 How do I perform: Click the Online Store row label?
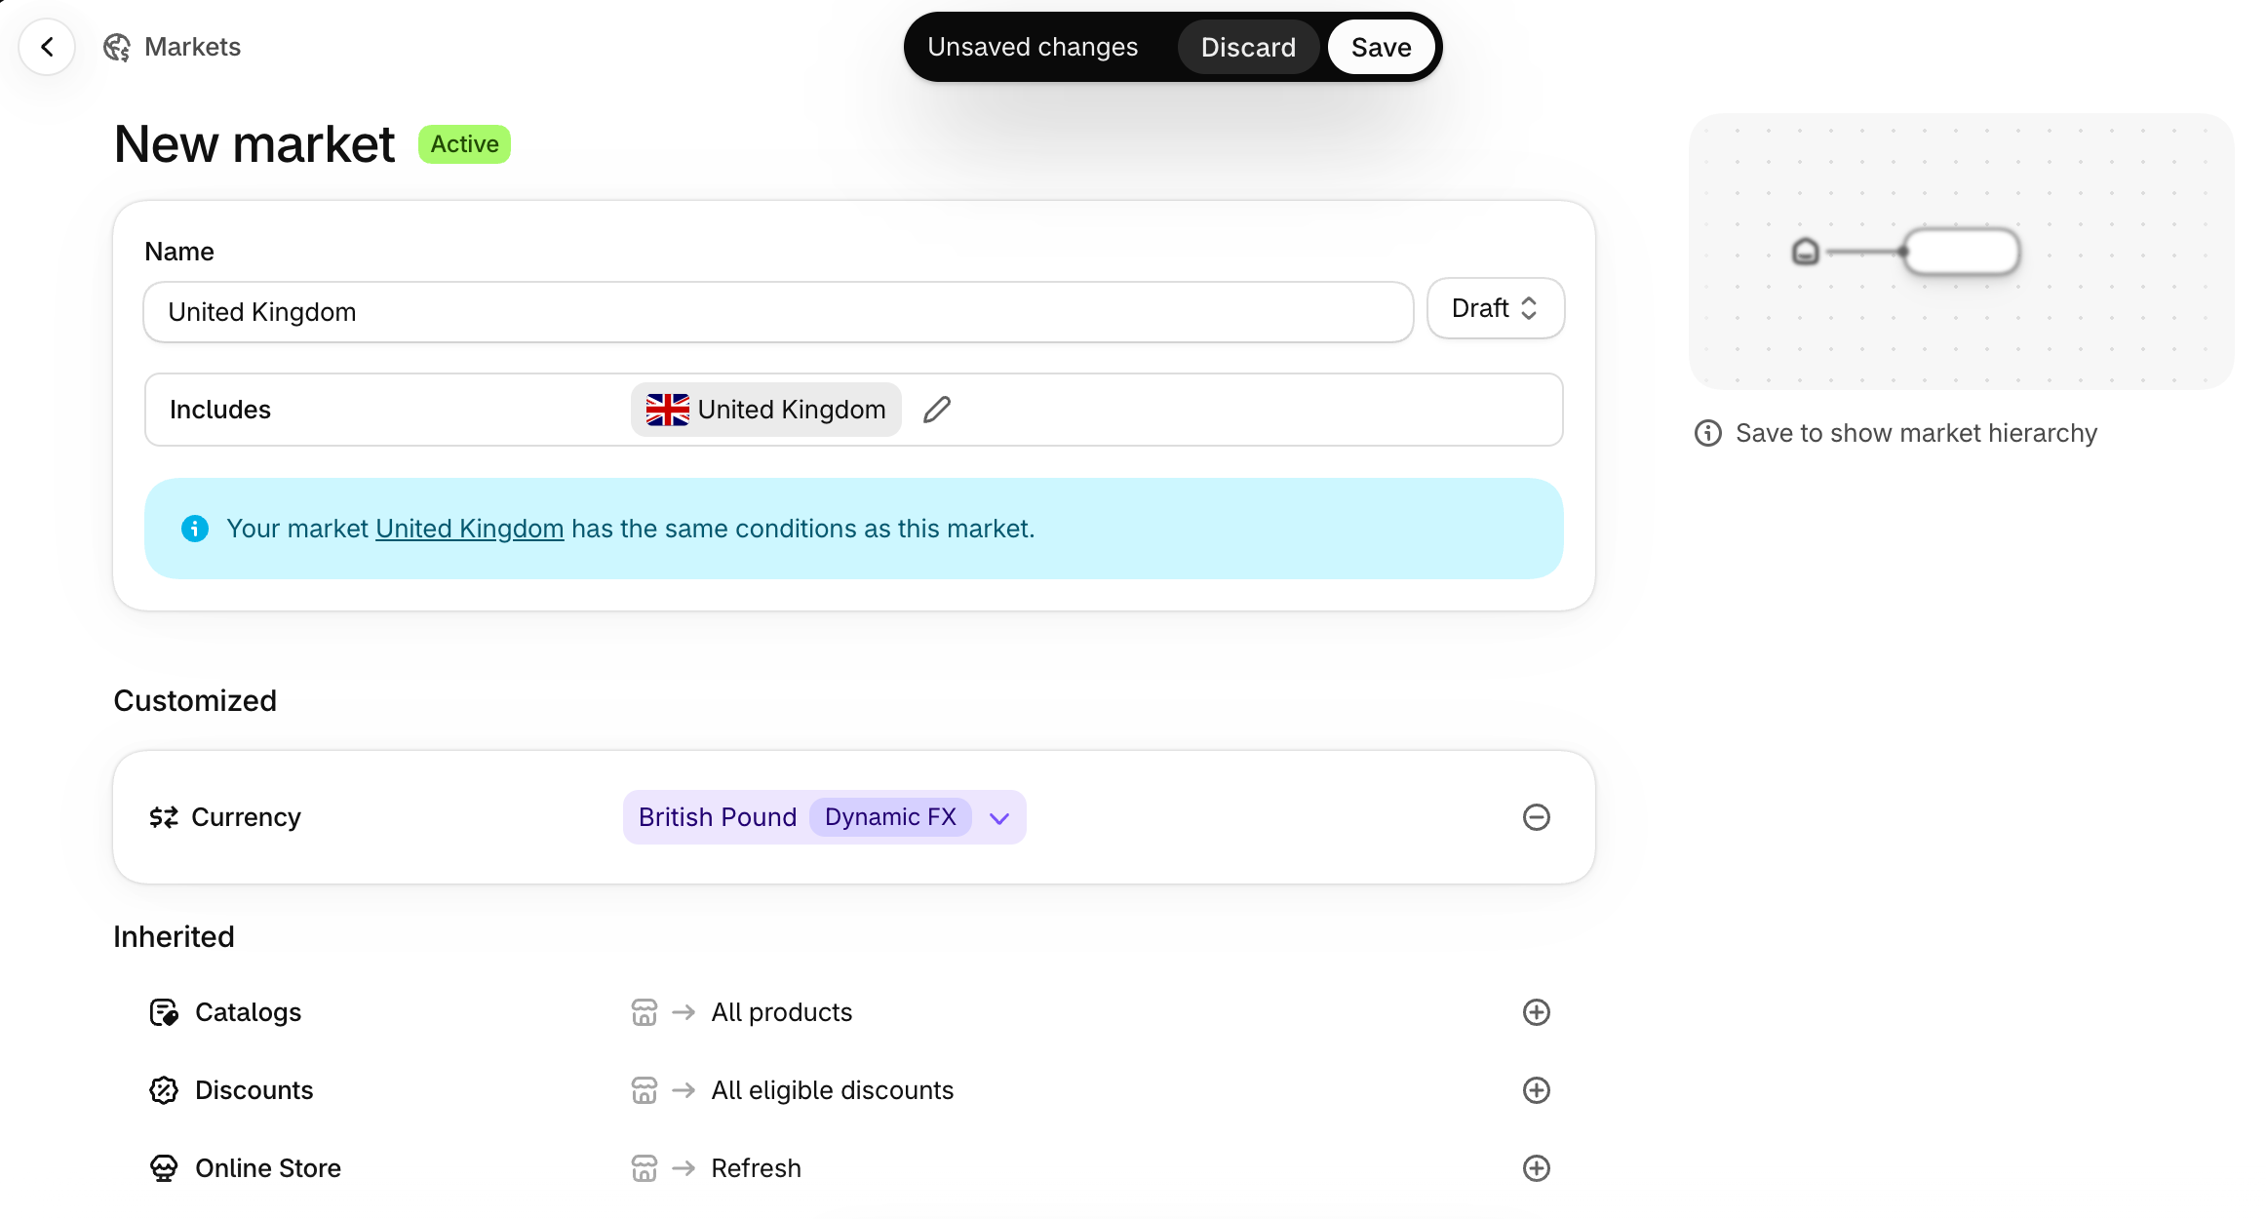tap(268, 1168)
